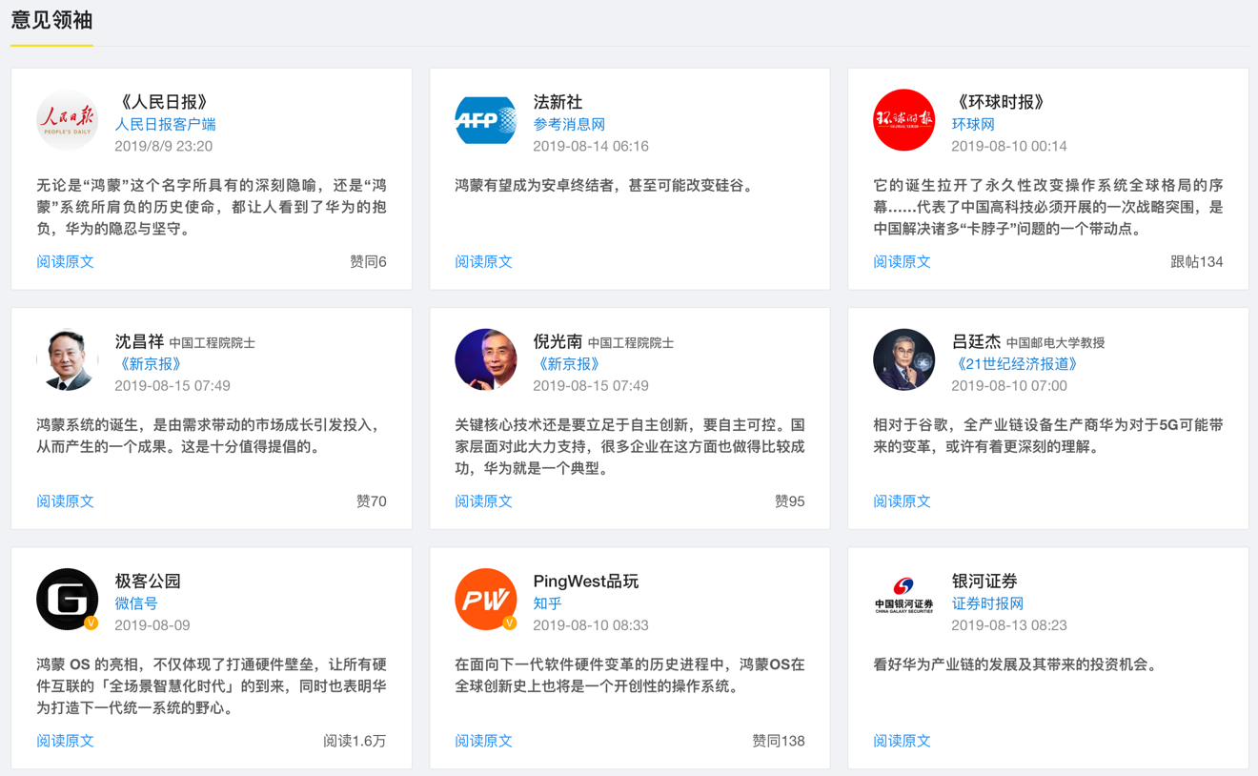Click the 赞95 count
The width and height of the screenshot is (1258, 776).
coord(789,500)
